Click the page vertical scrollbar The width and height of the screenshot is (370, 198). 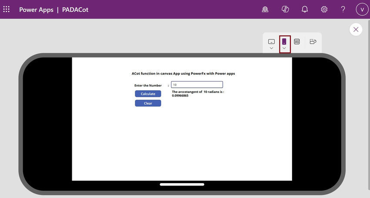pyautogui.click(x=369, y=104)
